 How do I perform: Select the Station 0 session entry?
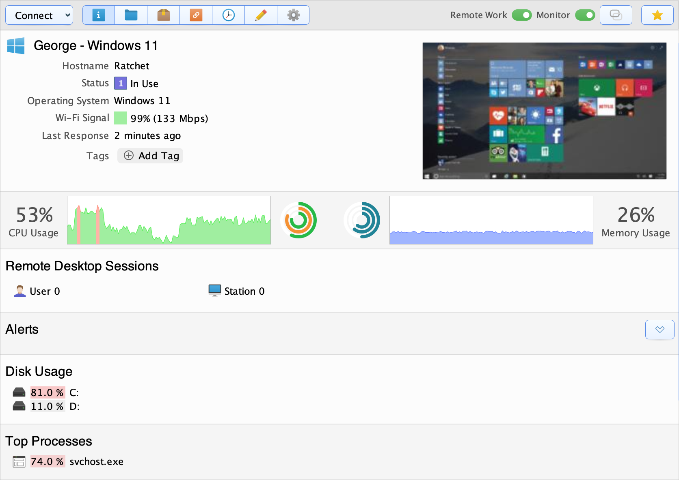(x=236, y=291)
